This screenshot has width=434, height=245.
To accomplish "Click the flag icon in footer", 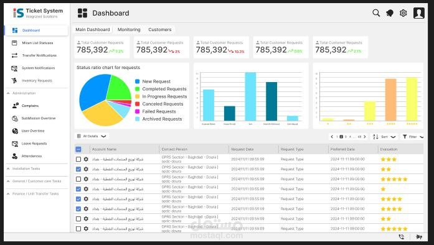I will [x=419, y=237].
